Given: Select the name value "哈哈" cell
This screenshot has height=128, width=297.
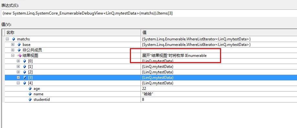Looking at the screenshot, I should click(x=219, y=94).
